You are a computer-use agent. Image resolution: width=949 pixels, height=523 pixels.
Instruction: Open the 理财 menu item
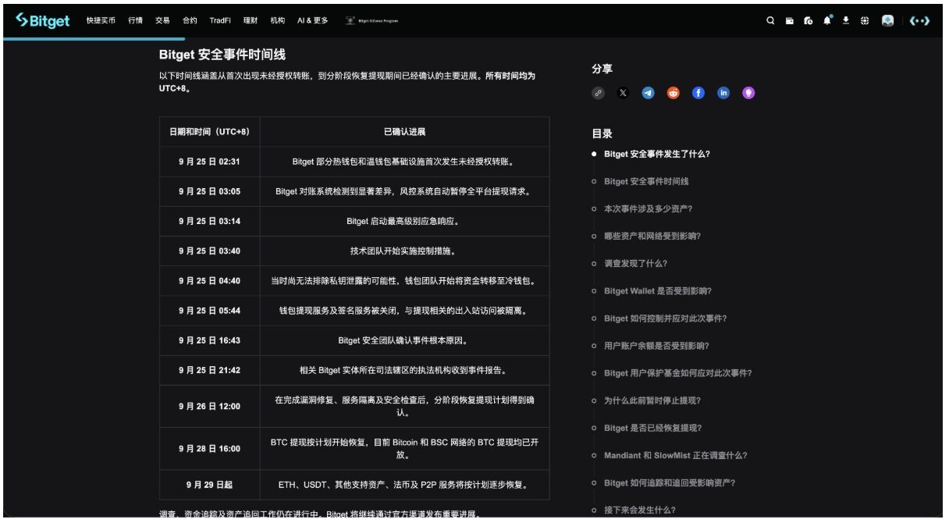pos(251,20)
